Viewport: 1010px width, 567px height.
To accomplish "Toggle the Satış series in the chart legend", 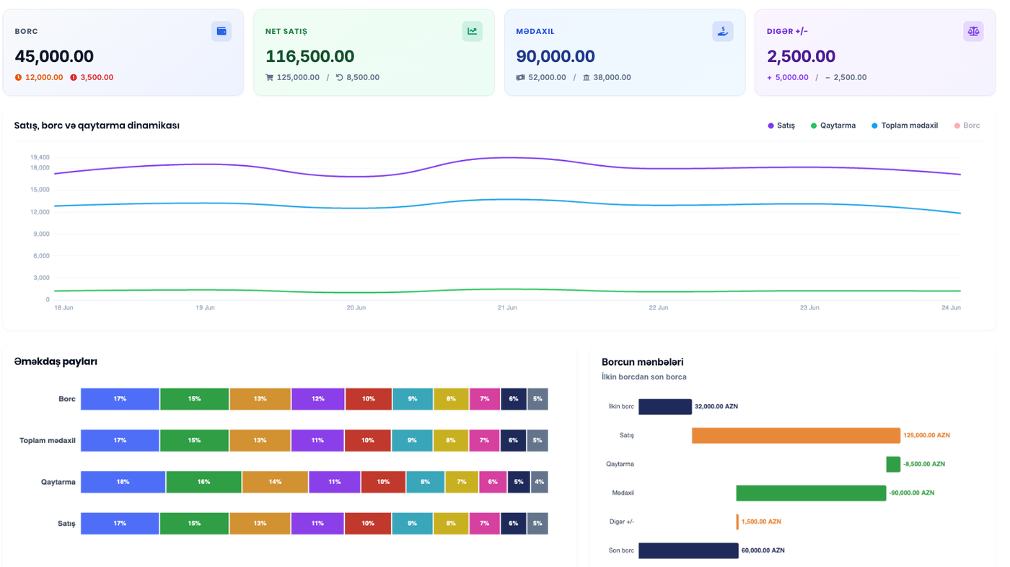I will tap(781, 126).
